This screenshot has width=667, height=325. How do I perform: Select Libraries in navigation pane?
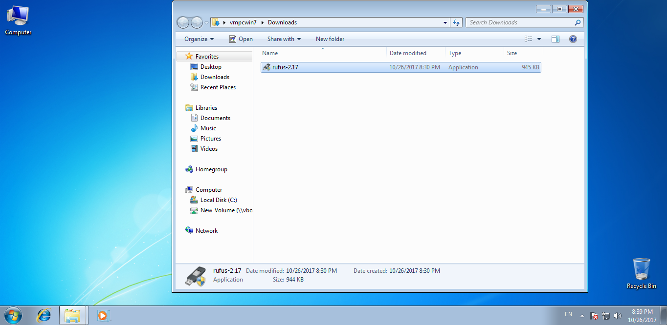(x=206, y=108)
